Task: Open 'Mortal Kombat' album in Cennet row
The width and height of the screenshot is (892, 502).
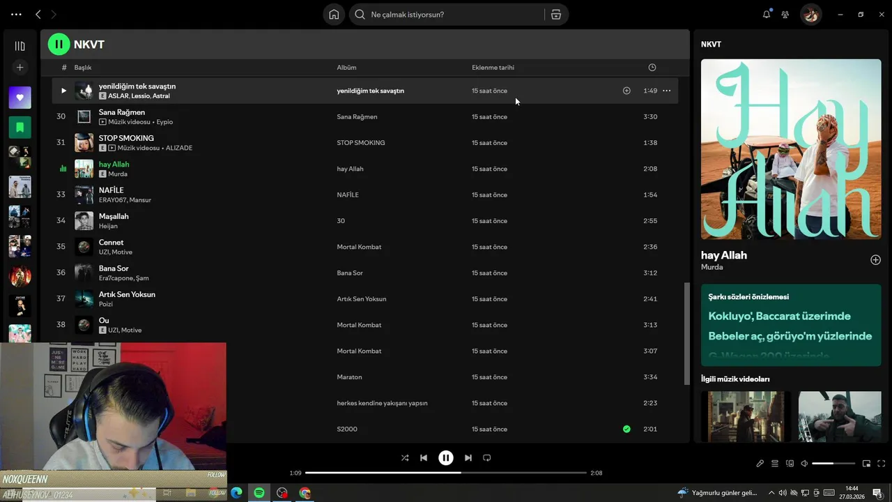Action: [359, 247]
